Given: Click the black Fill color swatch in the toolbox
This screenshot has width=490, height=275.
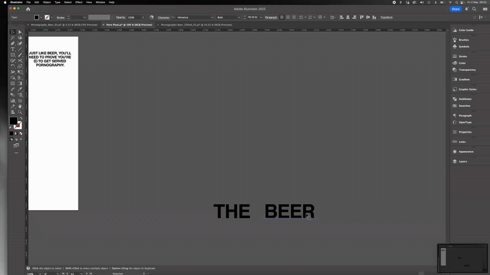Looking at the screenshot, I should (x=13, y=121).
